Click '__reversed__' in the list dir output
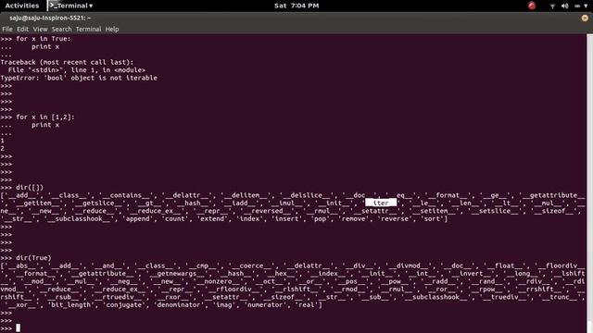 (x=267, y=211)
